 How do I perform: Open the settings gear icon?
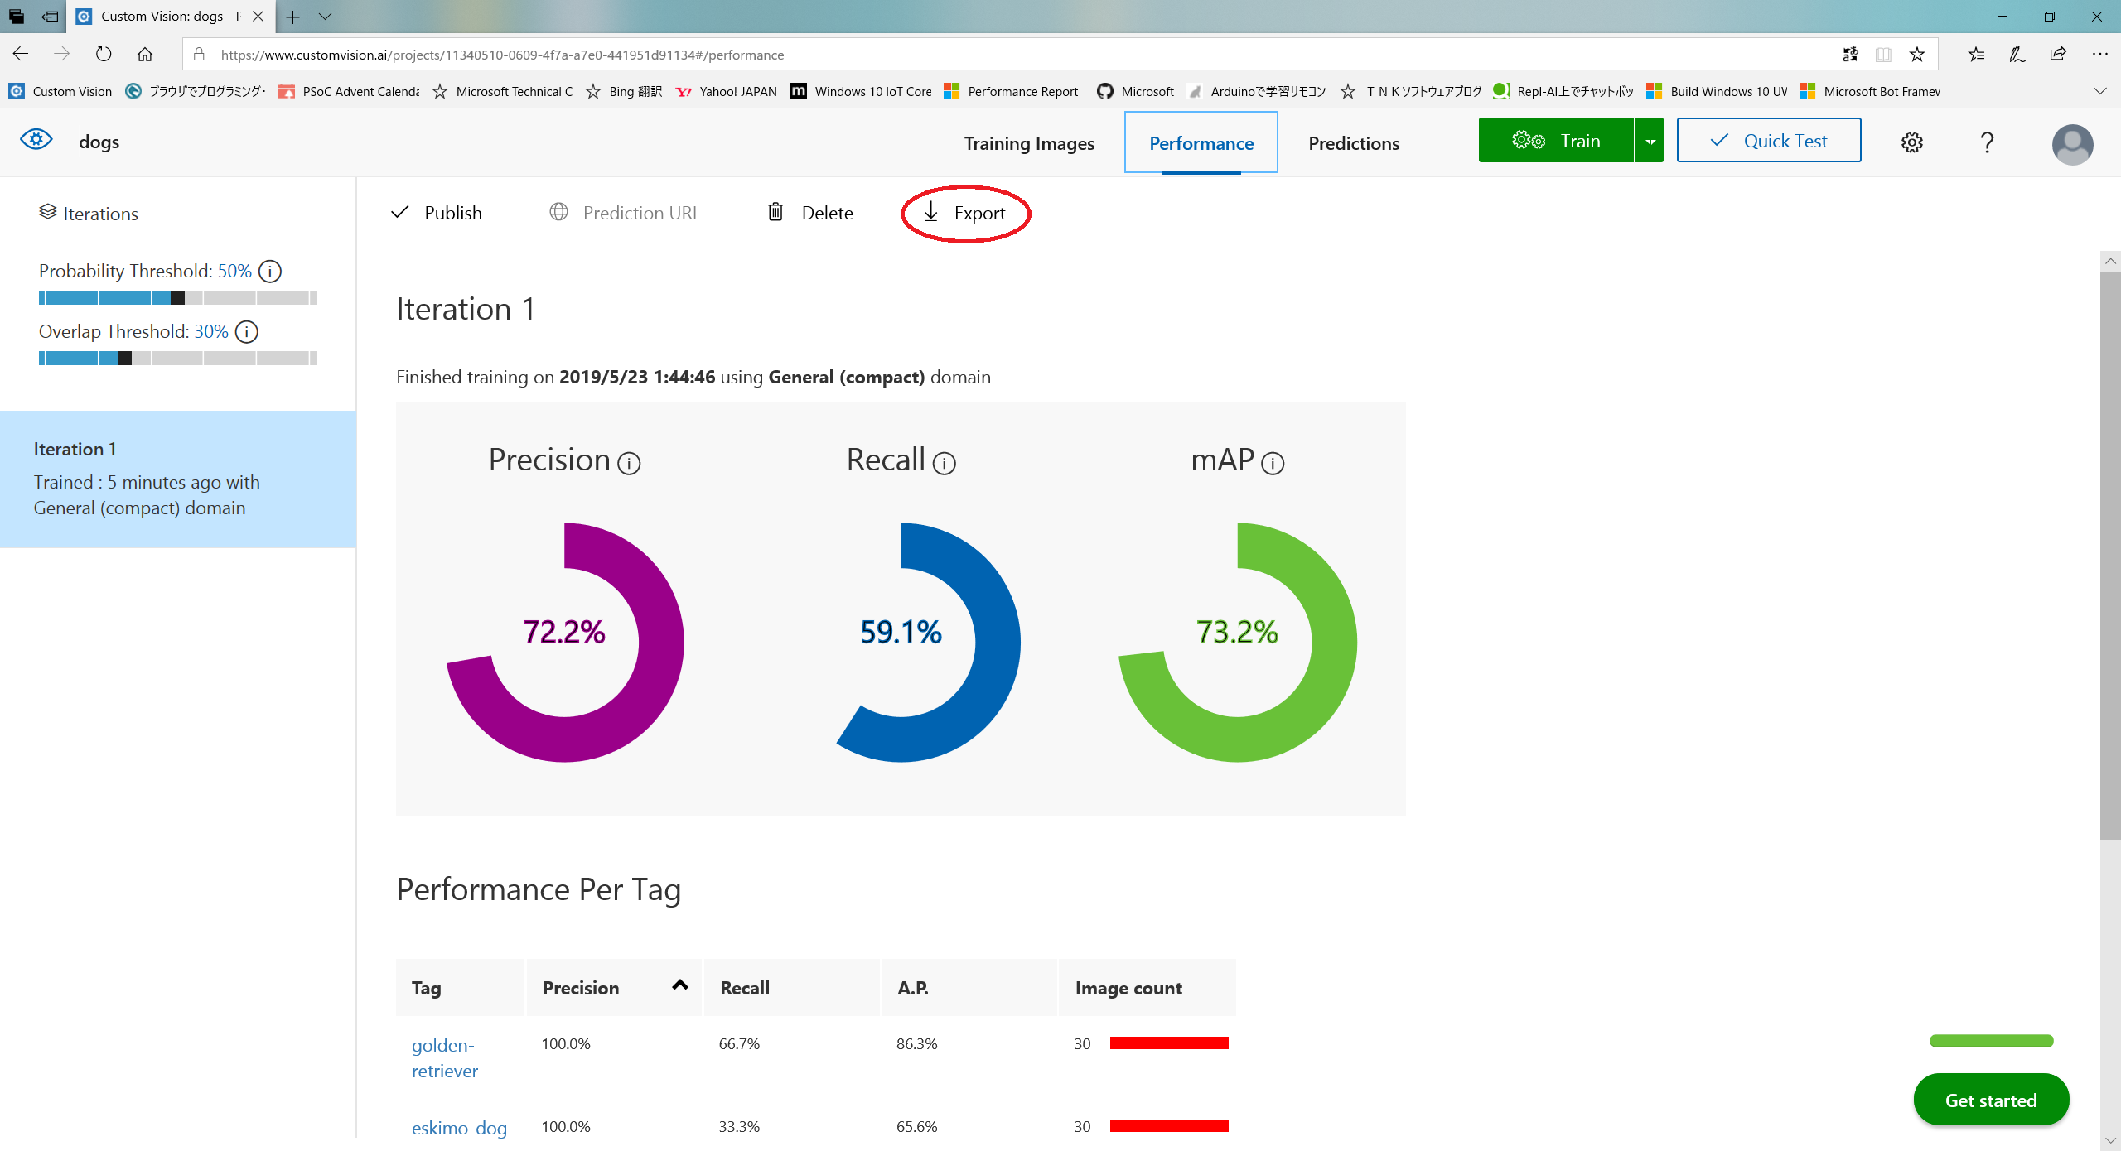pos(1911,142)
